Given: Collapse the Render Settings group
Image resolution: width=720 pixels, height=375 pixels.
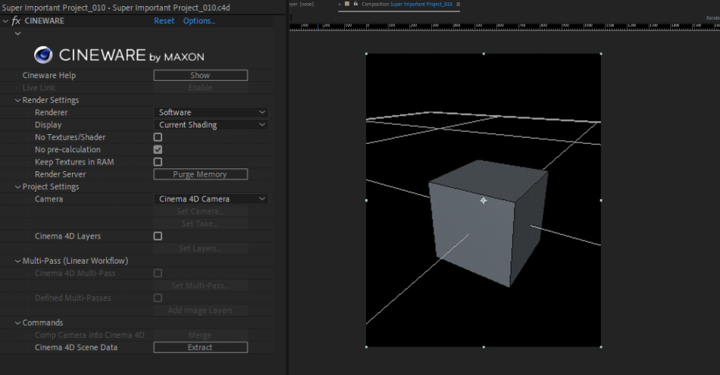Looking at the screenshot, I should [18, 100].
